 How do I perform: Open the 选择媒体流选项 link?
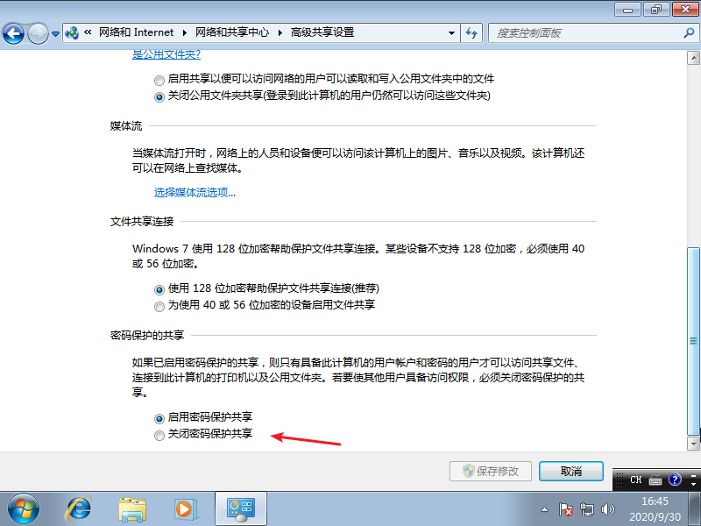coord(195,193)
